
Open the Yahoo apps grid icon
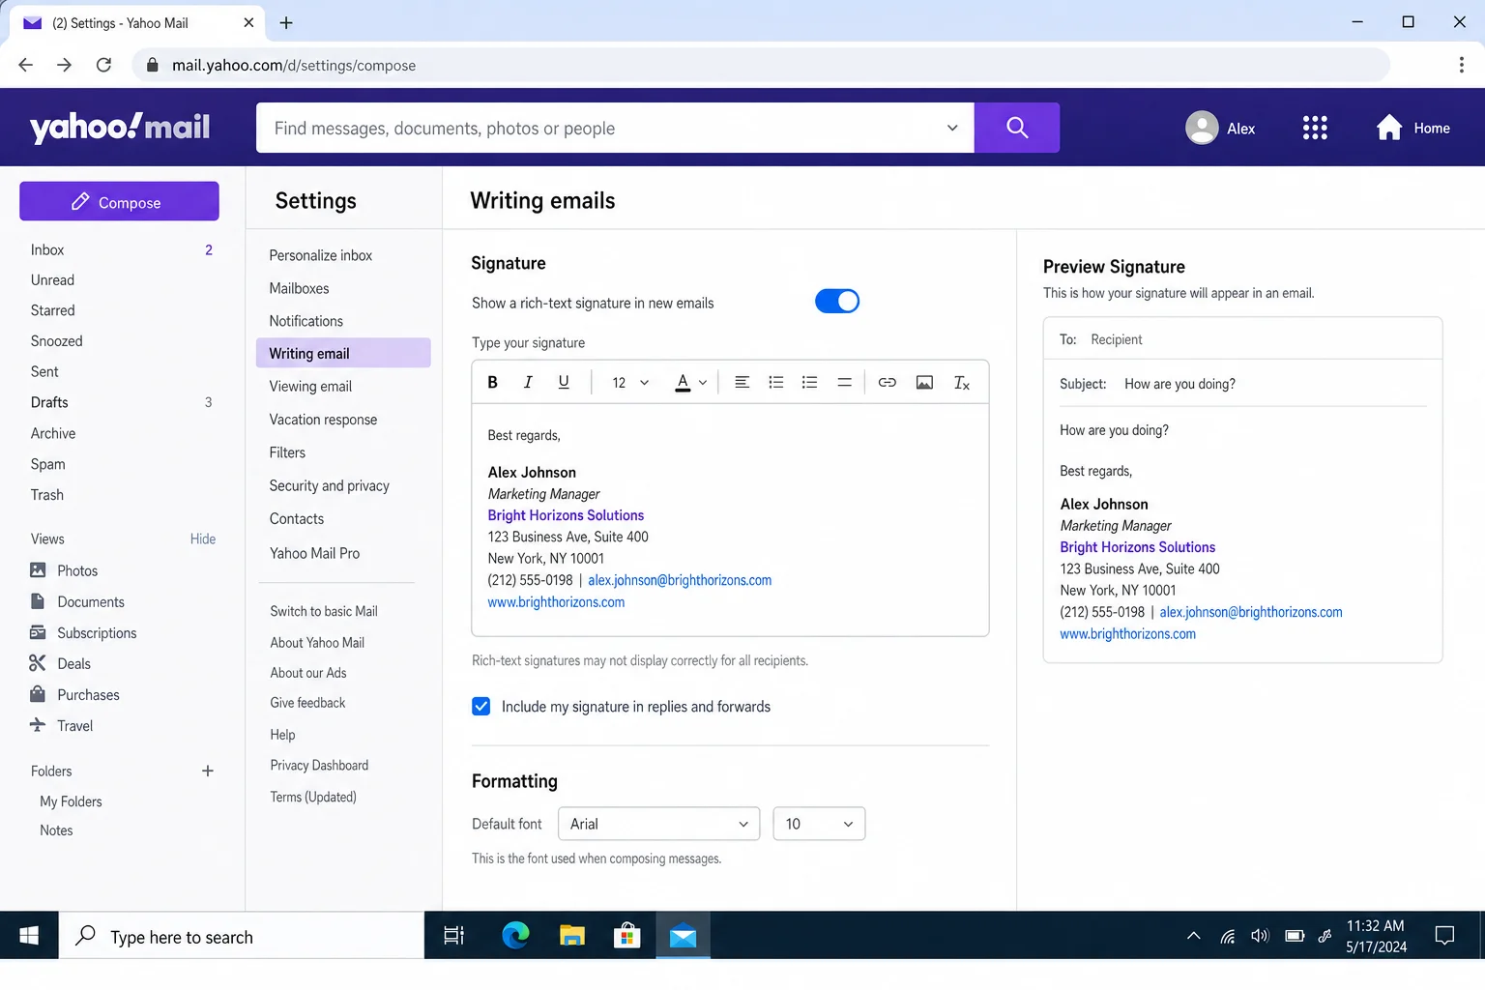pyautogui.click(x=1315, y=128)
